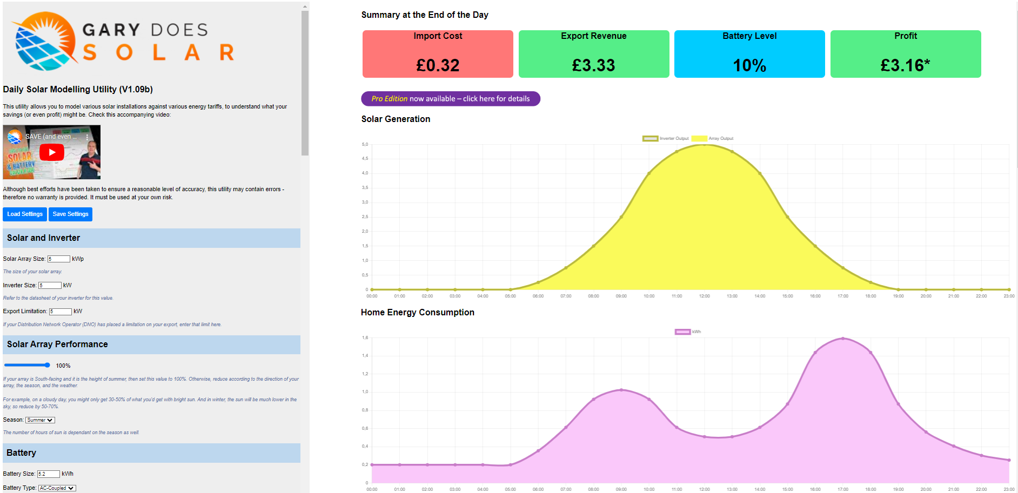Click the Battery Size field
1018x493 pixels.
click(x=48, y=474)
